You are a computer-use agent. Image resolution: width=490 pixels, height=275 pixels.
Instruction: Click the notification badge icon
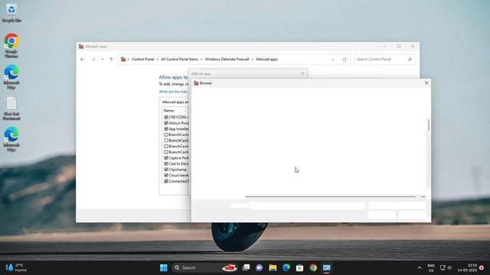[482, 268]
